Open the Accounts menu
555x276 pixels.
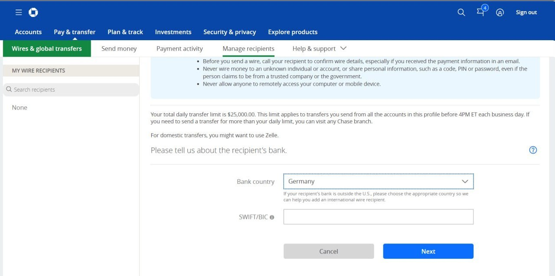[28, 32]
